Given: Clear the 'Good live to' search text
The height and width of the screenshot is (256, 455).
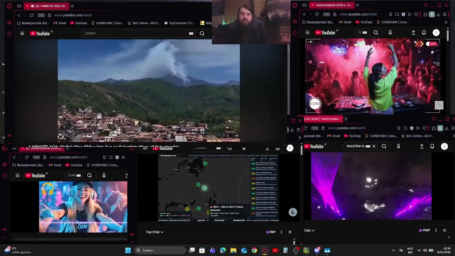Looking at the screenshot, I should click(374, 146).
